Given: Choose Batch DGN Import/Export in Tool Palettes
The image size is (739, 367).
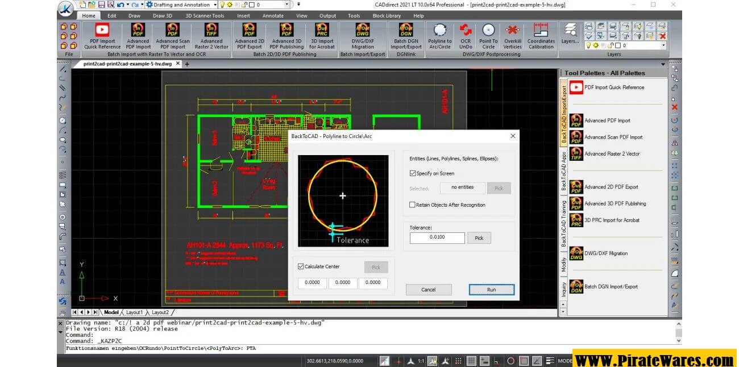Looking at the screenshot, I should 604,287.
